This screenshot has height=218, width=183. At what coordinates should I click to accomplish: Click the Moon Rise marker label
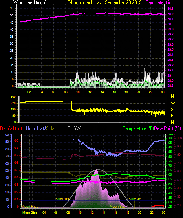(30, 207)
